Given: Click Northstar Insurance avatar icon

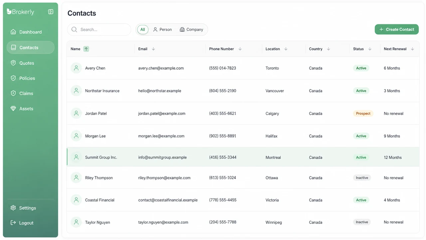Looking at the screenshot, I should click(x=76, y=91).
